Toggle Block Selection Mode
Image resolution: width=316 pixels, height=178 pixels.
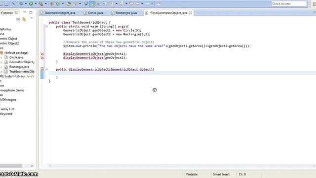coord(98,3)
